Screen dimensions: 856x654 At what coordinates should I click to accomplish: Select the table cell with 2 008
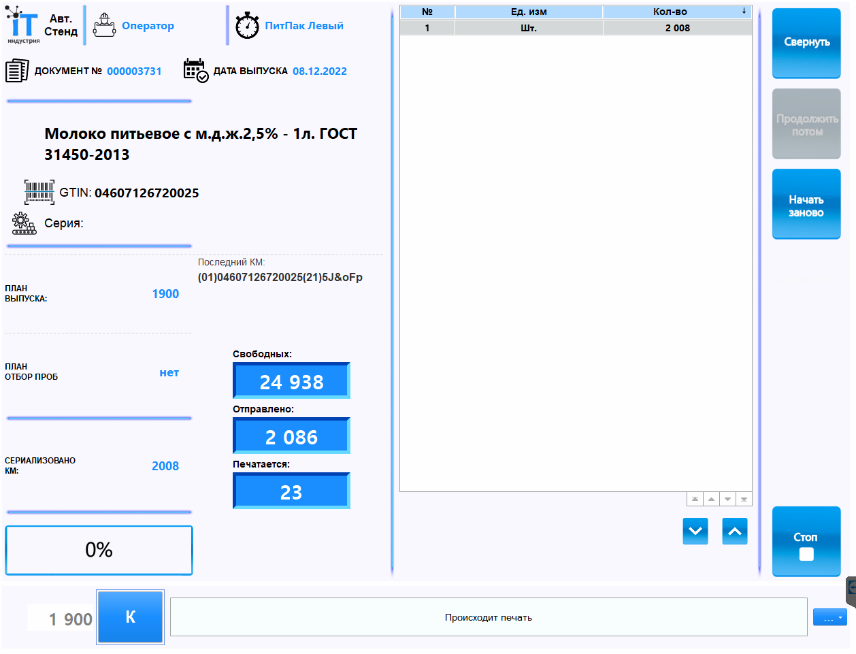tap(677, 28)
